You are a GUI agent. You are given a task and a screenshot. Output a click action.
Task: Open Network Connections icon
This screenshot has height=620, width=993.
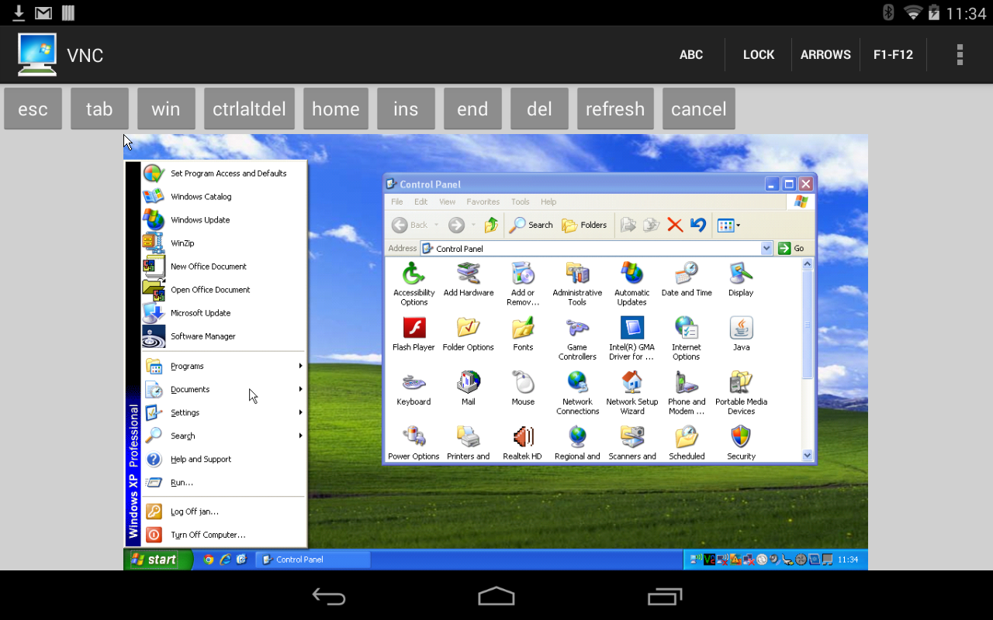coord(577,383)
